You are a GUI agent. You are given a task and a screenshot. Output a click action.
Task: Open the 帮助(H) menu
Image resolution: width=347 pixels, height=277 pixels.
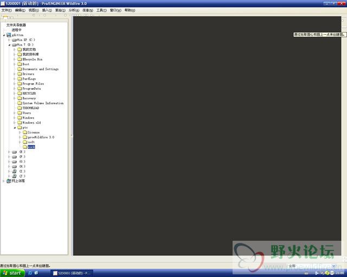(x=130, y=10)
